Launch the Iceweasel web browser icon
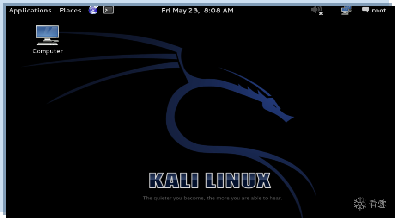 [x=93, y=10]
